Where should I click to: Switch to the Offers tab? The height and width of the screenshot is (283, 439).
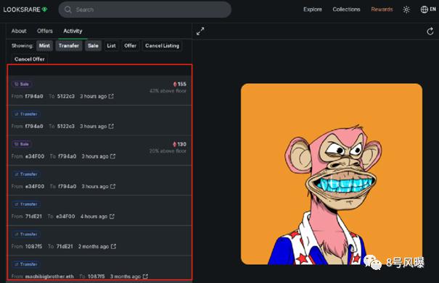coord(45,31)
